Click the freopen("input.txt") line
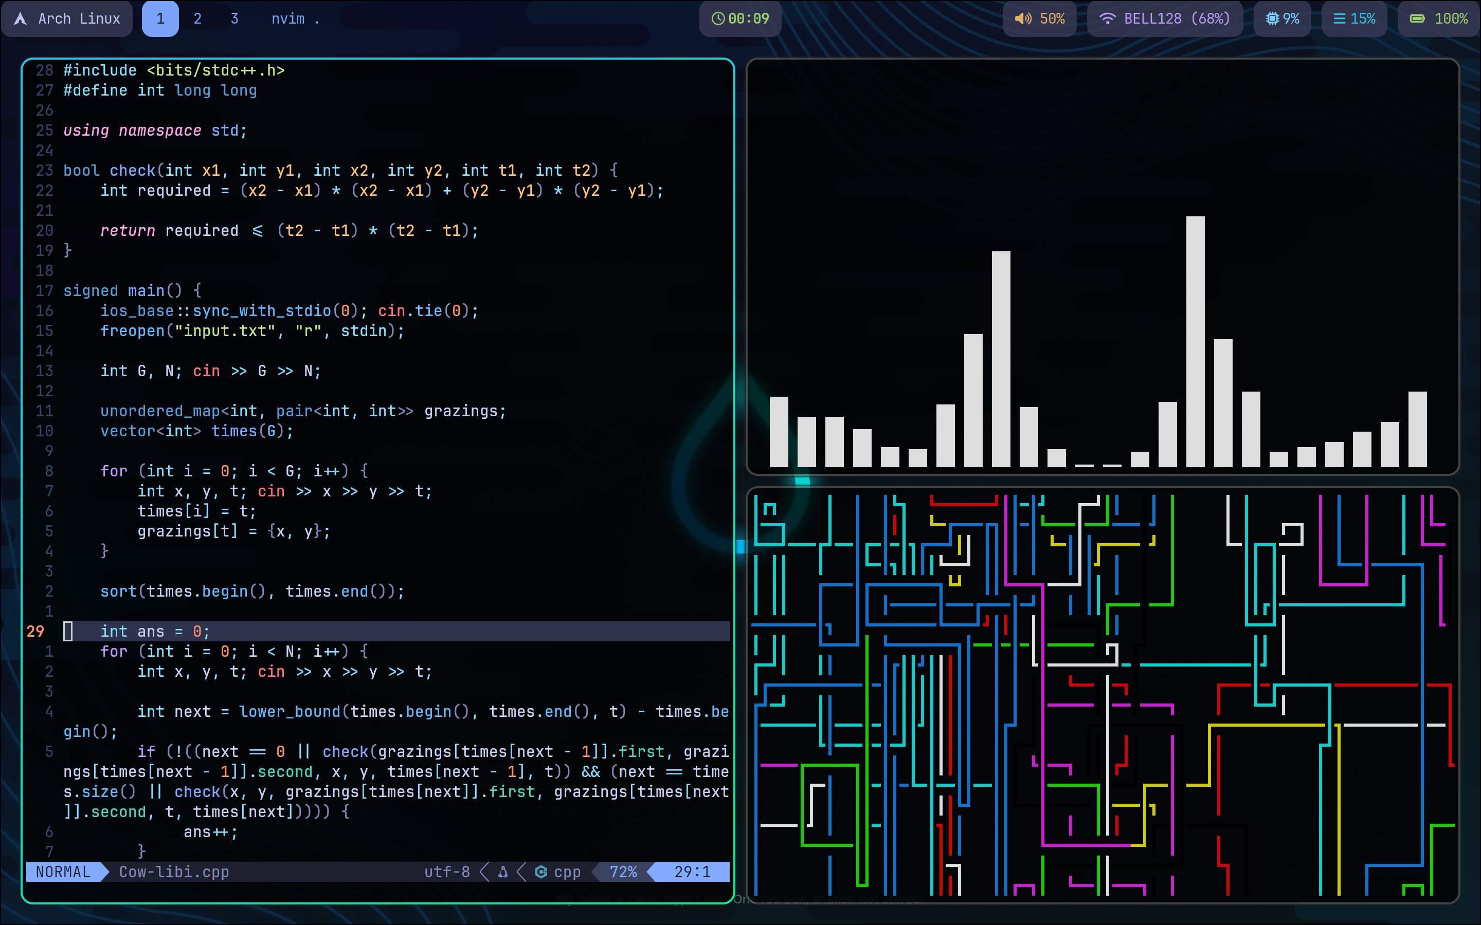Screen dimensions: 1481x925 (x=252, y=331)
